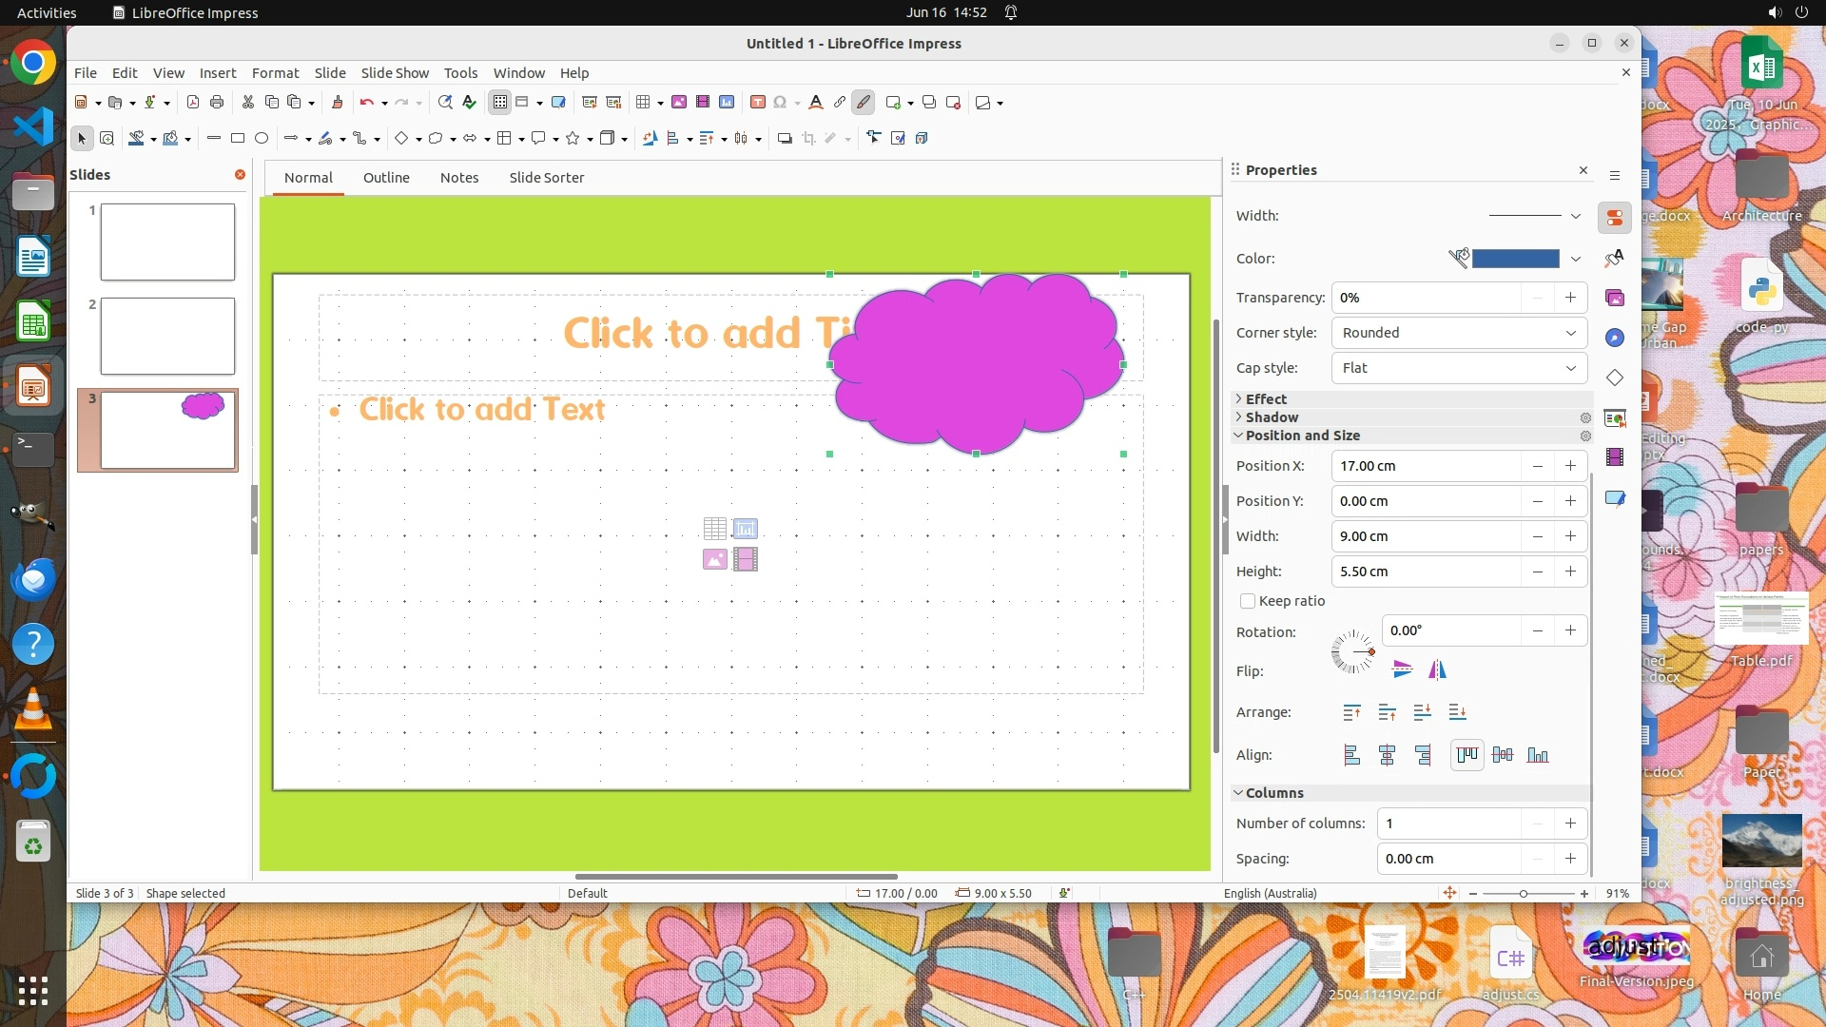This screenshot has height=1027, width=1826.
Task: Click the Insert Text Box icon
Action: (x=758, y=103)
